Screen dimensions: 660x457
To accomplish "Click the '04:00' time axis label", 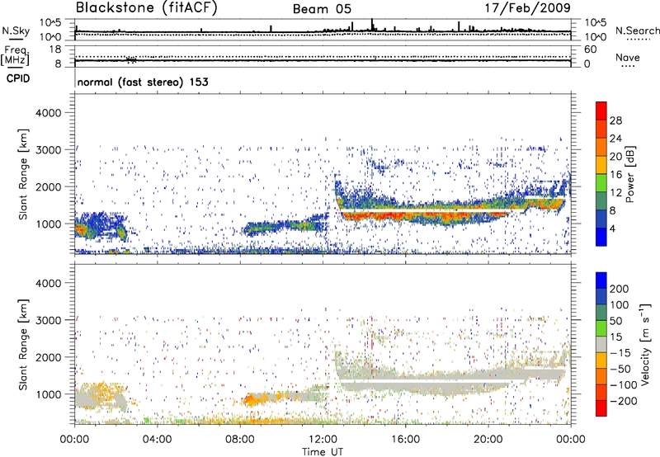I will point(157,440).
